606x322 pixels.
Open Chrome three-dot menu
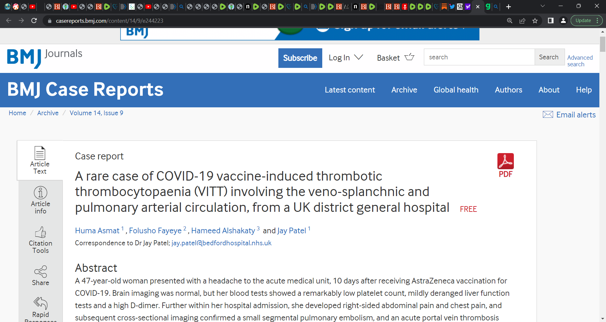point(597,21)
